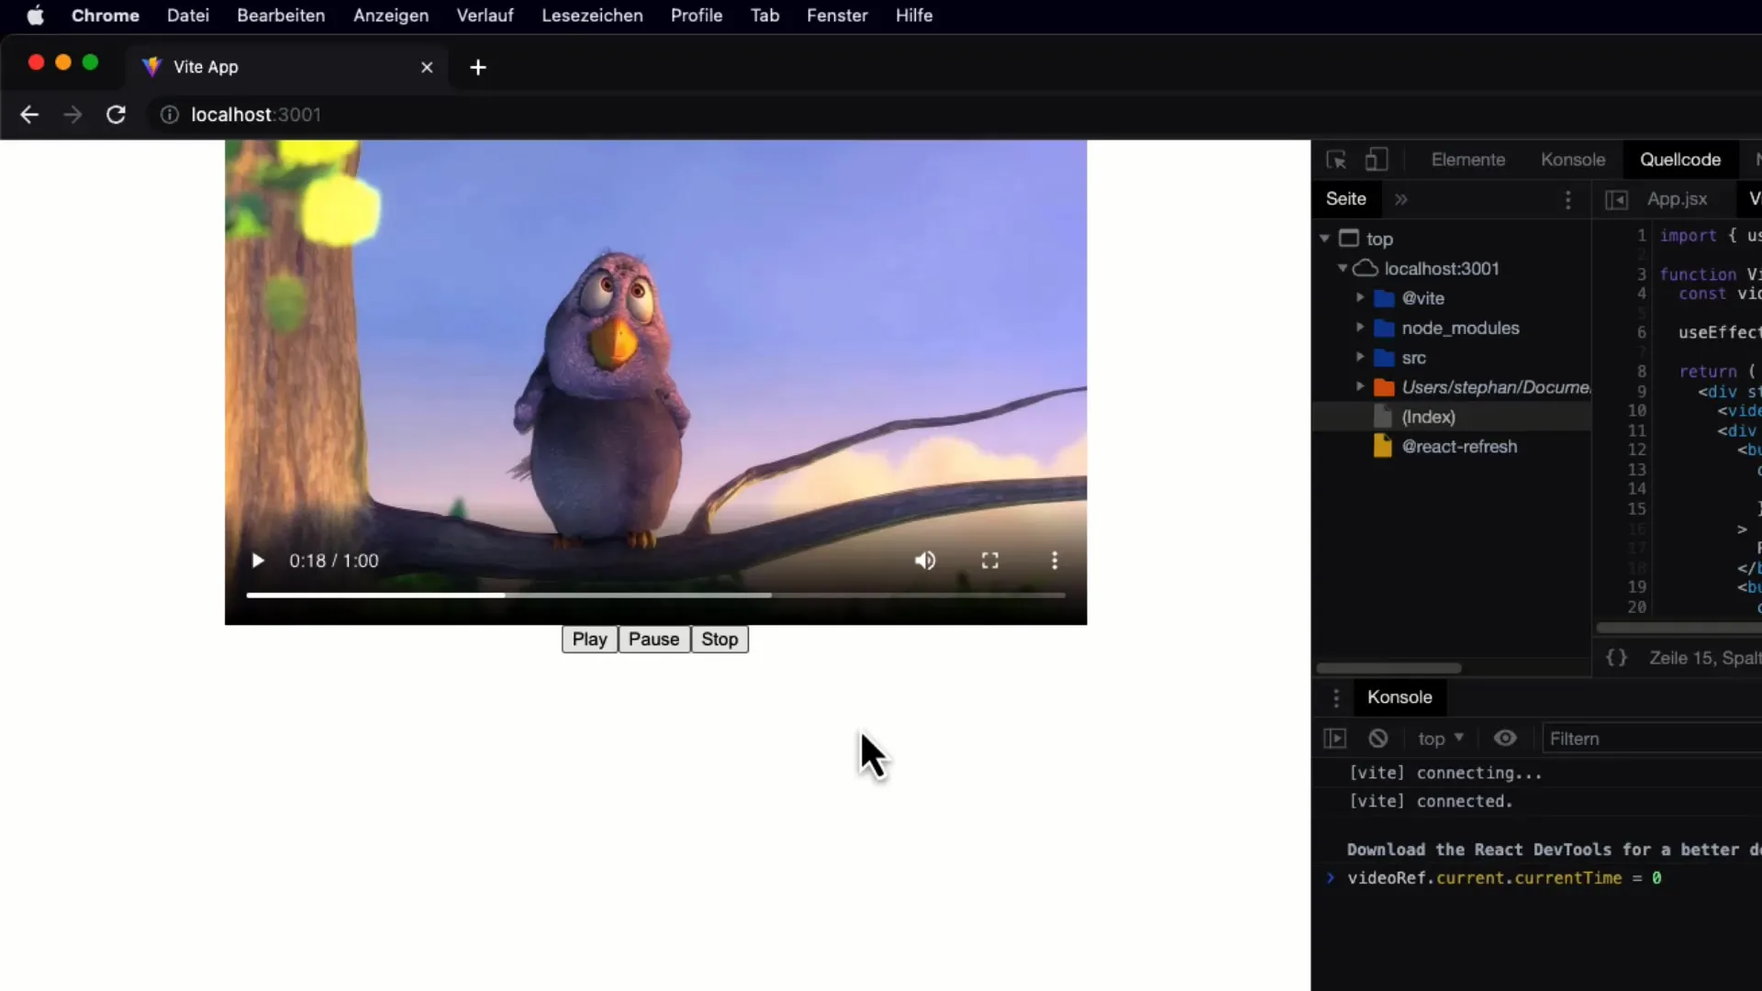The height and width of the screenshot is (991, 1762).
Task: Click the Mute/Volume icon in video
Action: coord(924,561)
